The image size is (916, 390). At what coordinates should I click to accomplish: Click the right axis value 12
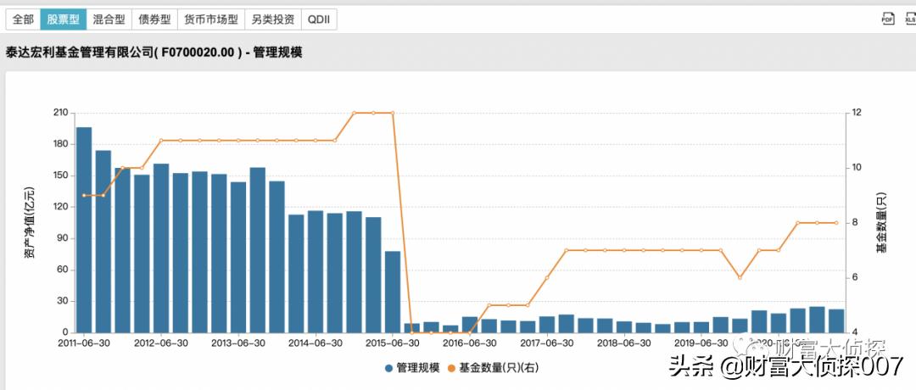(x=855, y=113)
